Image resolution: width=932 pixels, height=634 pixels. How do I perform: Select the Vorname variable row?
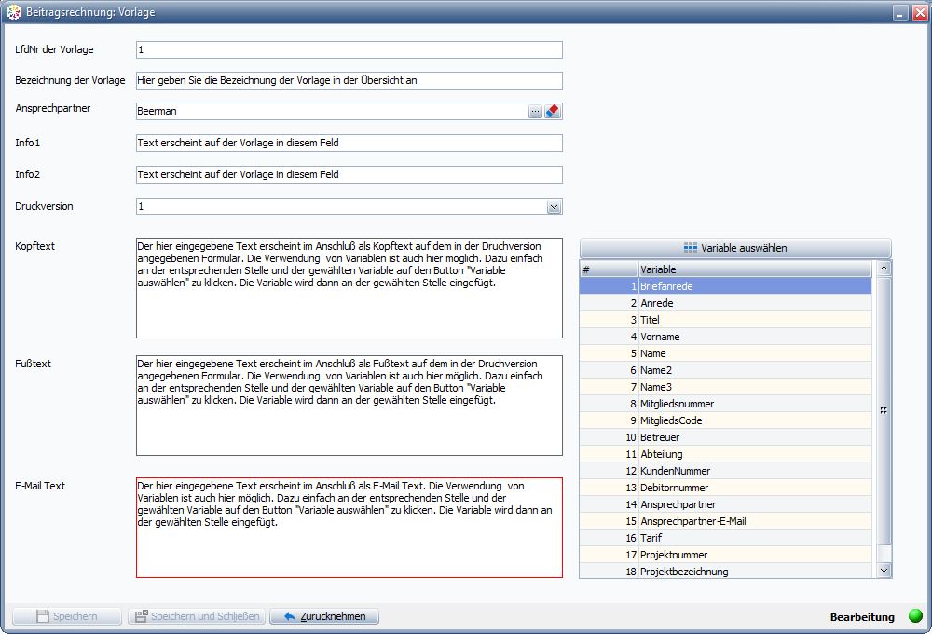pos(726,337)
